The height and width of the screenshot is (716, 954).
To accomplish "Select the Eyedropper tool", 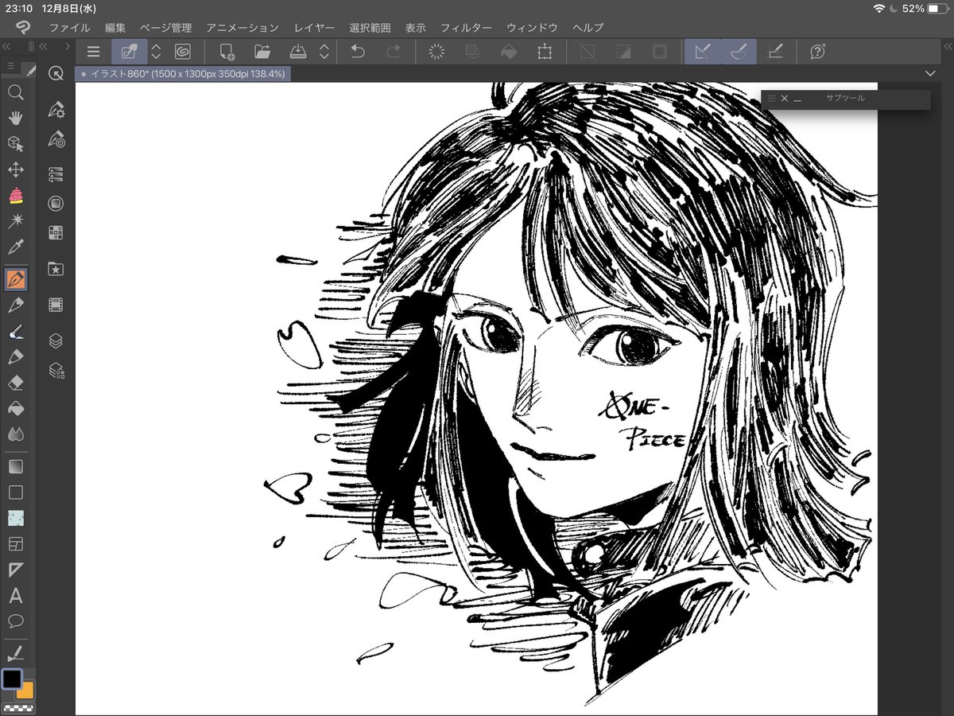I will tap(15, 246).
